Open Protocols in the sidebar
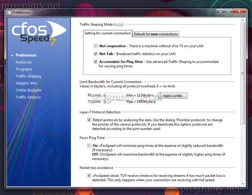Image resolution: width=252 pixels, height=195 pixels. (24, 62)
